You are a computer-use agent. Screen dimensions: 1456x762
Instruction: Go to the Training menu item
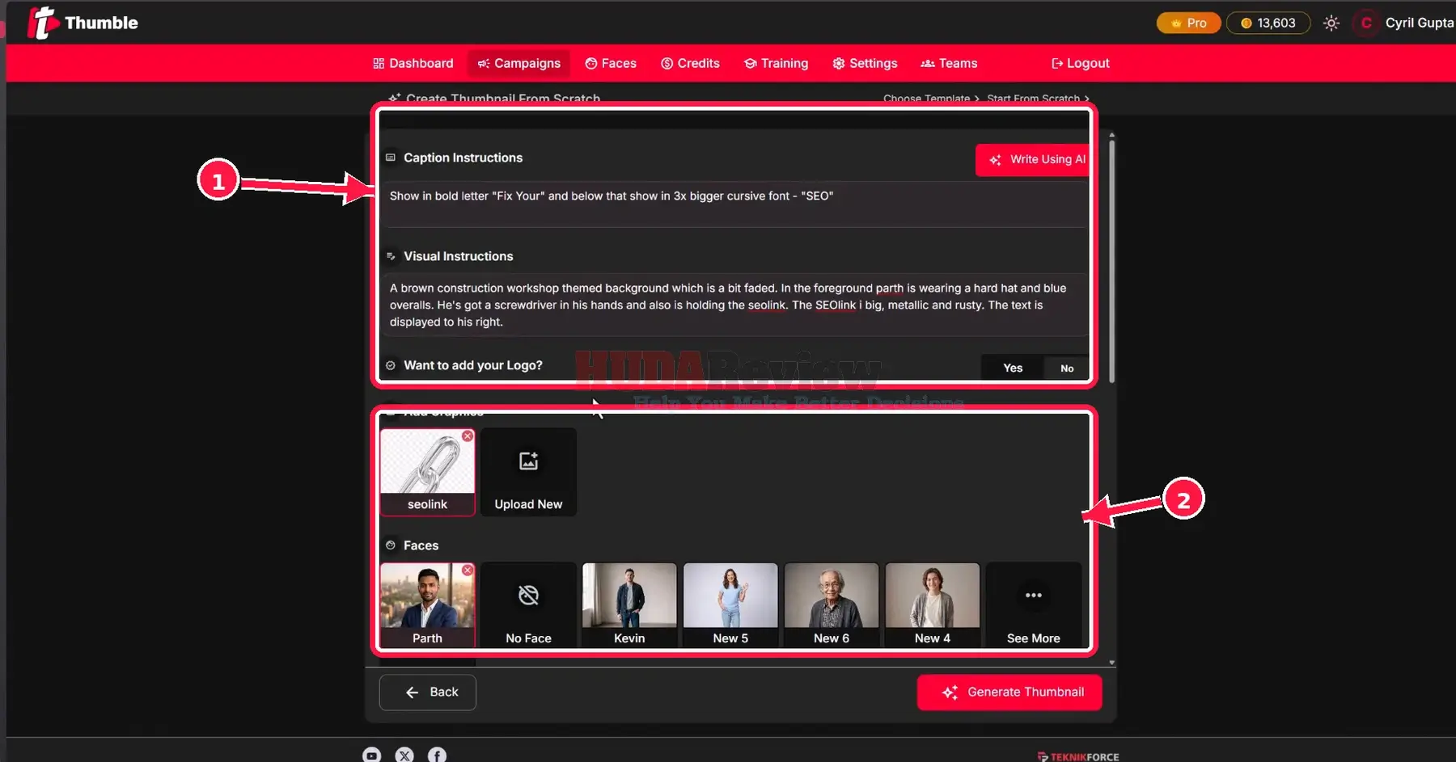coord(776,63)
